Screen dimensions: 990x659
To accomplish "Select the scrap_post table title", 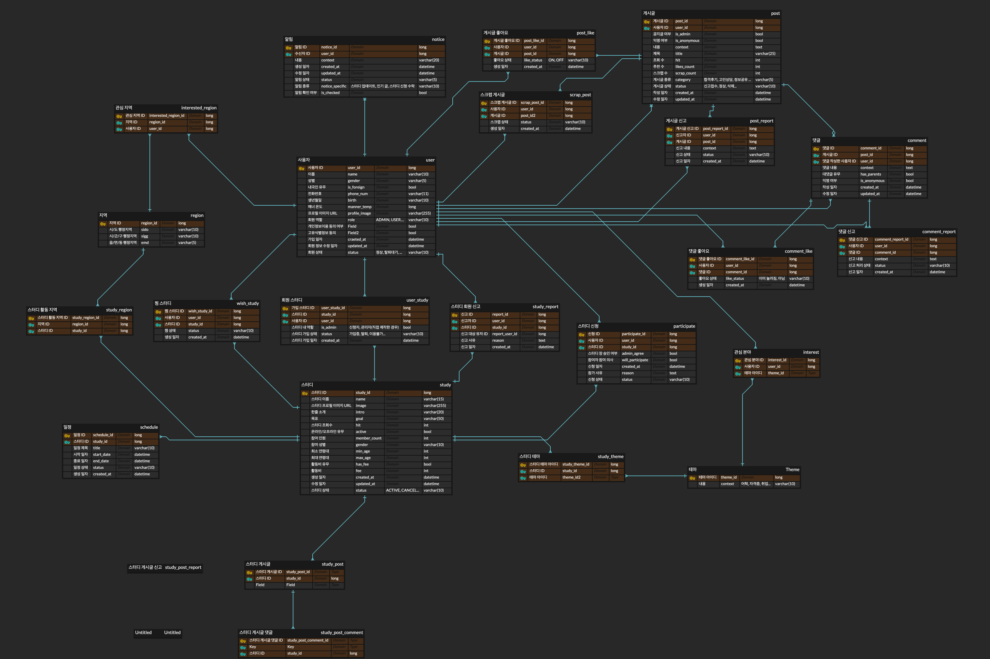I will click(580, 95).
